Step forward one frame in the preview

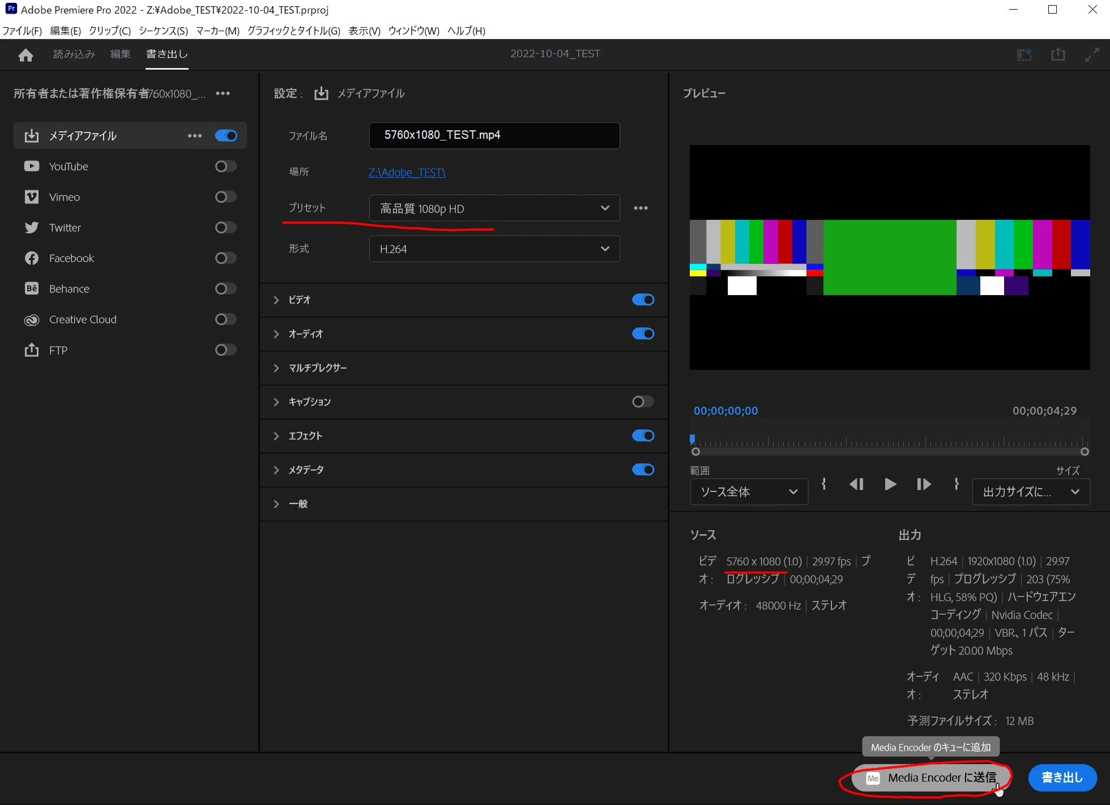(924, 484)
